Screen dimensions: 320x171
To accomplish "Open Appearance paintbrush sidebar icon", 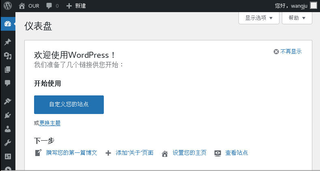I will tap(8, 101).
